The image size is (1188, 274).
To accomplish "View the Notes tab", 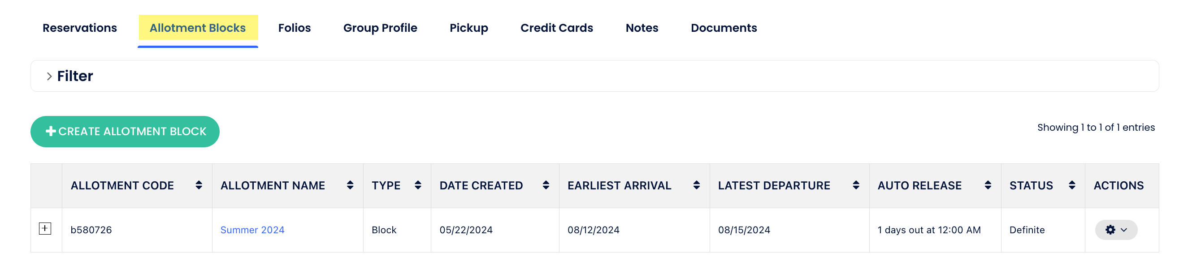I will click(x=642, y=28).
